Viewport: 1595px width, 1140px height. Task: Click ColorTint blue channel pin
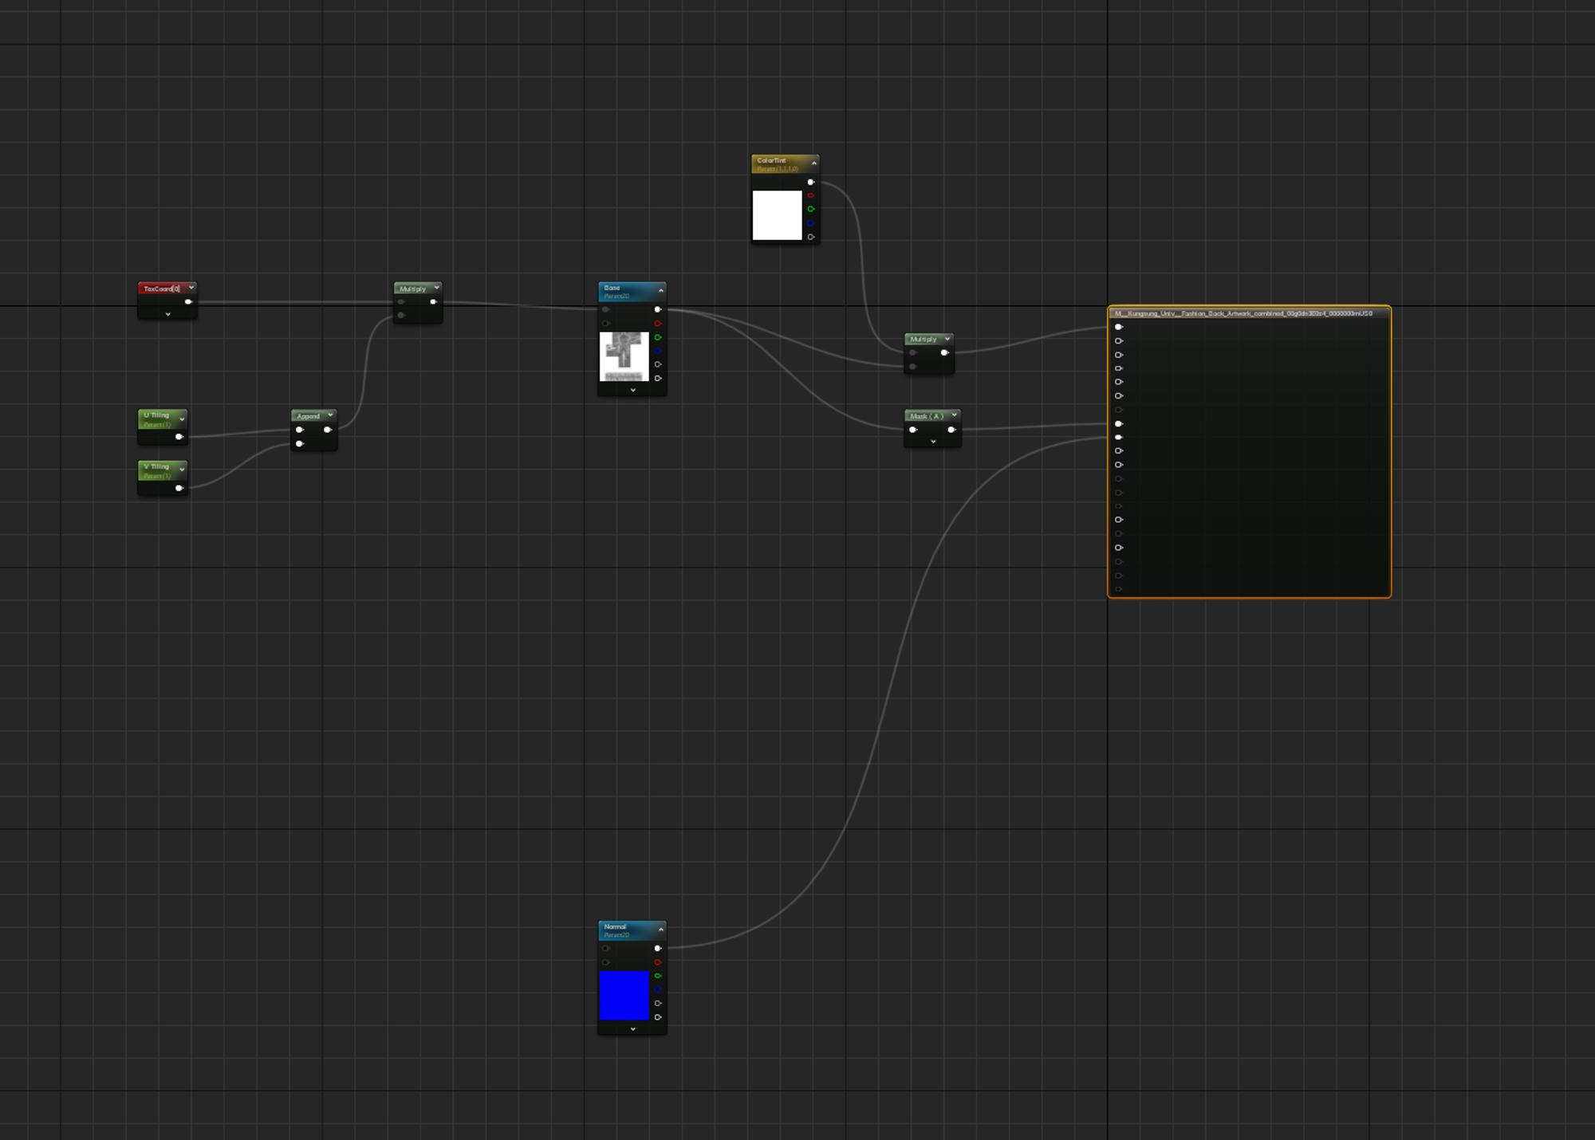[x=811, y=223]
